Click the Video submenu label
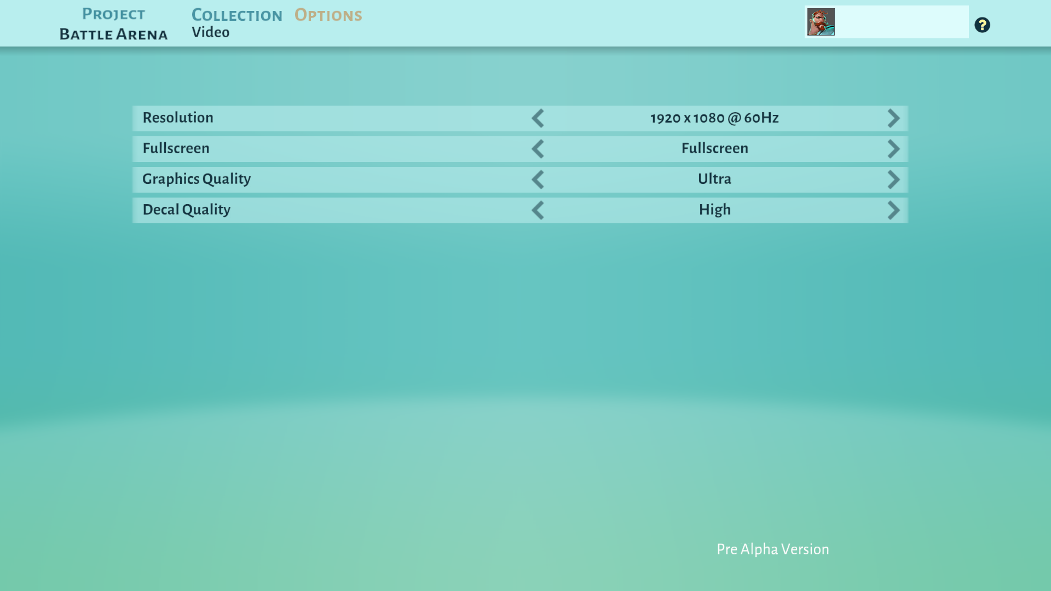This screenshot has height=591, width=1051. tap(211, 32)
